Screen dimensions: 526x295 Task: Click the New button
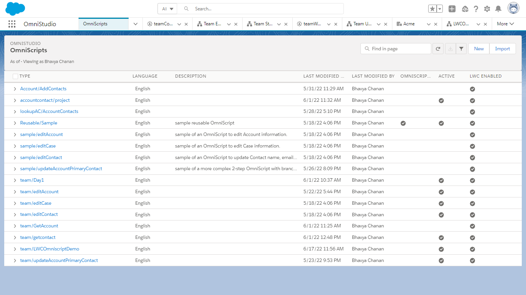click(x=479, y=49)
